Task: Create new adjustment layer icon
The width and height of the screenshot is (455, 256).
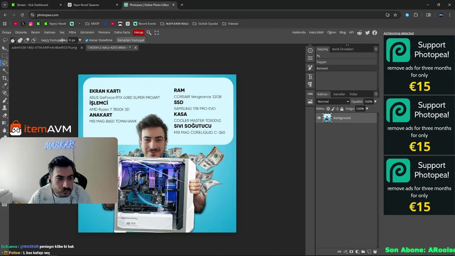Action: click(x=357, y=252)
